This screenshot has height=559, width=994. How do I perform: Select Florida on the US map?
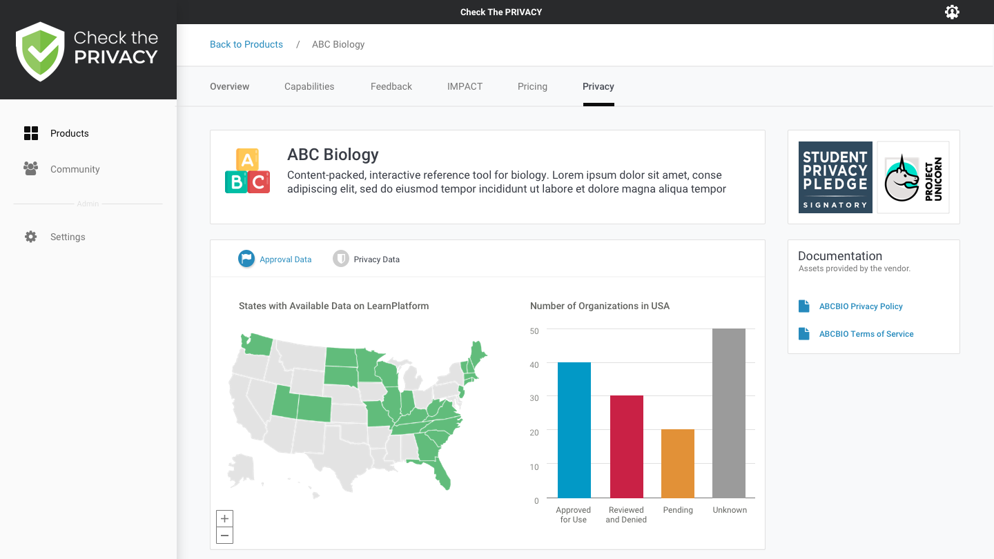[440, 474]
